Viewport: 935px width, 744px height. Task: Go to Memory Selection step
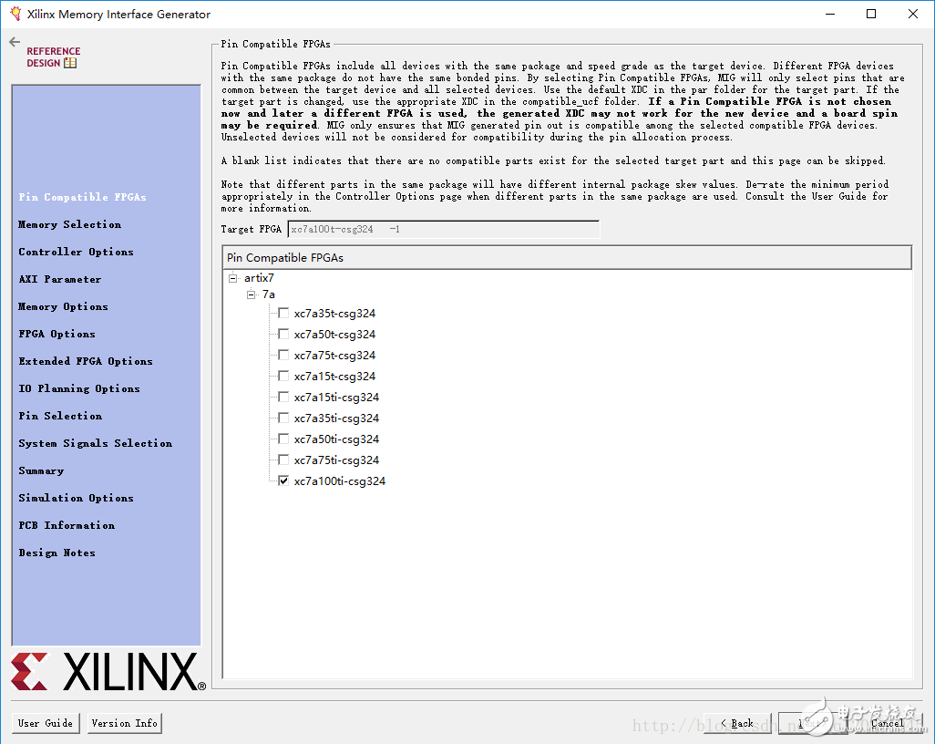(69, 224)
